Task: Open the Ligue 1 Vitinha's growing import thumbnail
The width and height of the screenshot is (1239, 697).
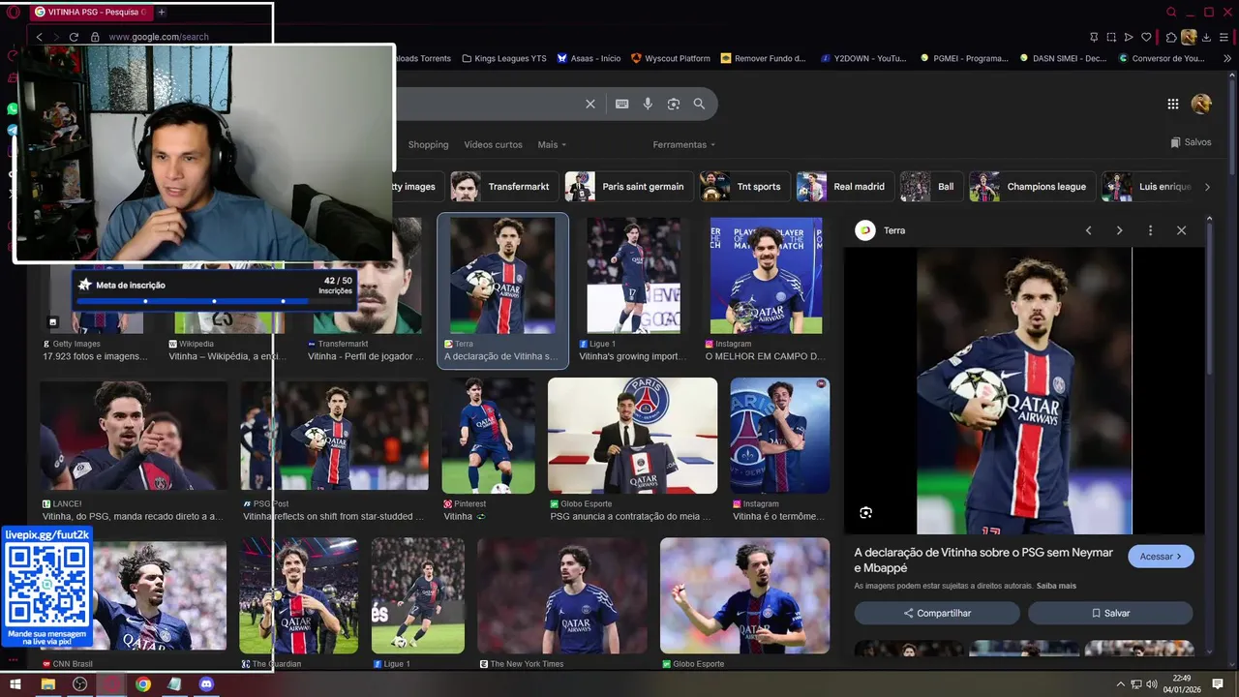Action: [634, 276]
